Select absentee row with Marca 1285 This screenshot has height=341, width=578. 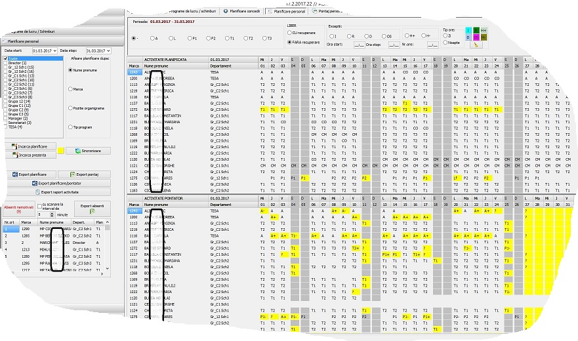tap(54, 236)
